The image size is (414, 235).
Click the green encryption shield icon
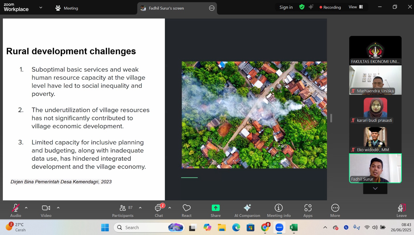coord(302,7)
